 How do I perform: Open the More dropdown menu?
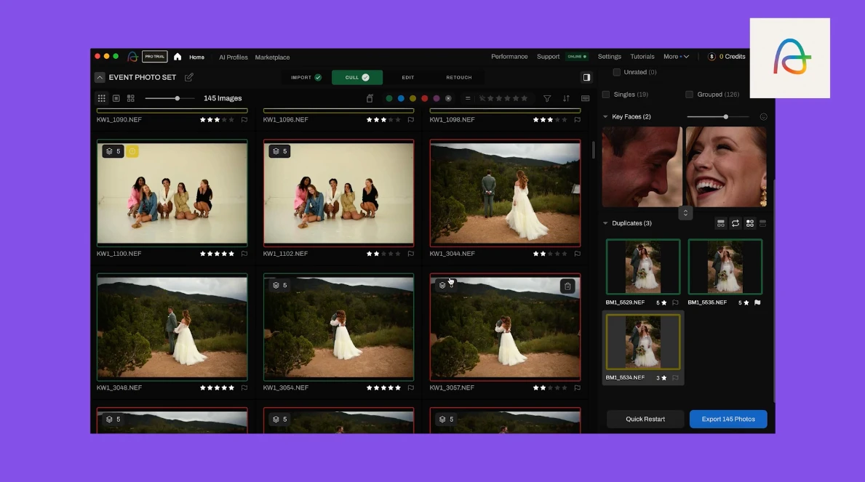click(x=676, y=57)
